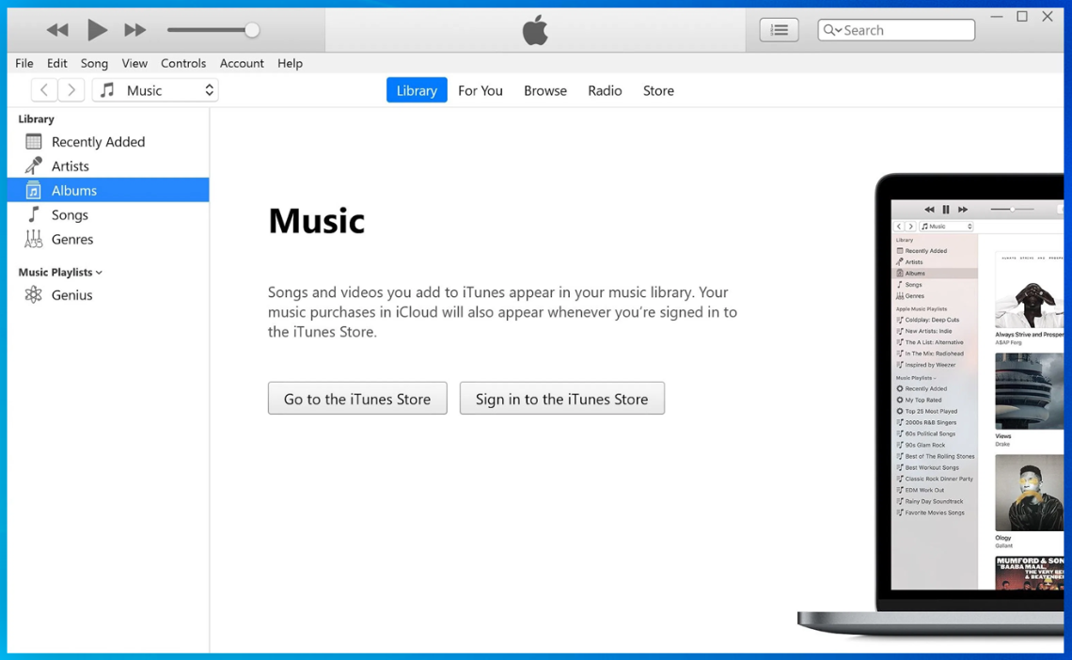Click in the Search input field
This screenshot has width=1072, height=660.
906,30
